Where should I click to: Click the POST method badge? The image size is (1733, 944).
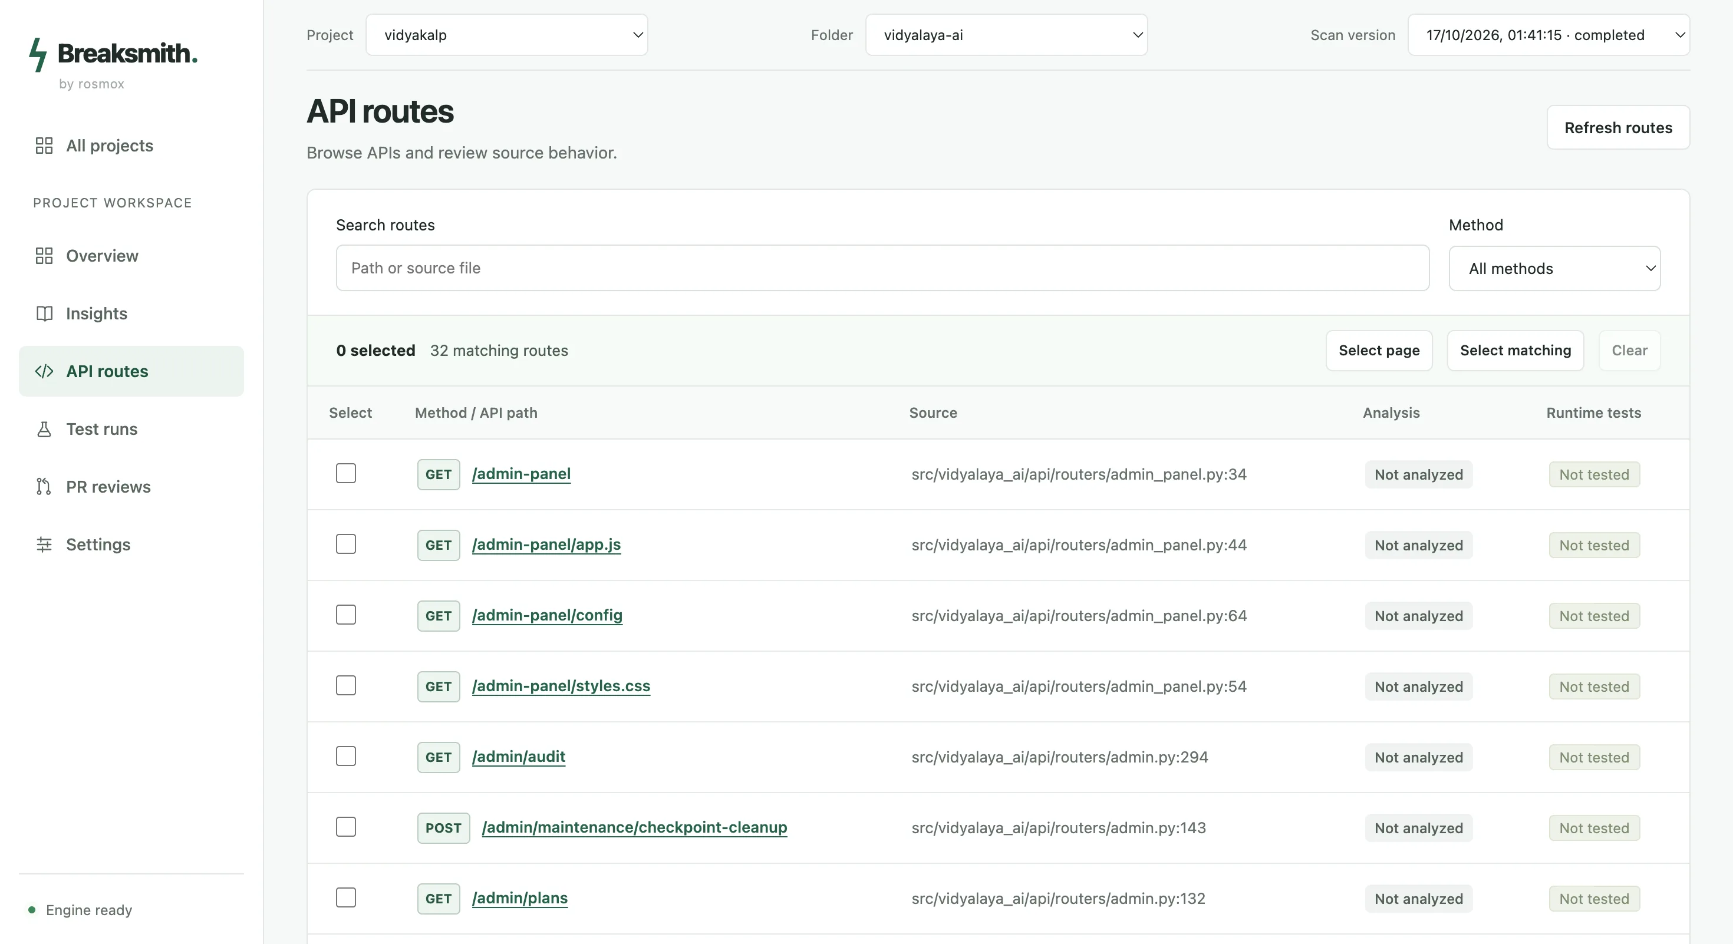443,828
